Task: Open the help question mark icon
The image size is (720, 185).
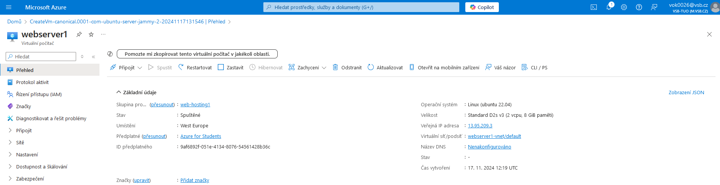Action: (x=639, y=7)
